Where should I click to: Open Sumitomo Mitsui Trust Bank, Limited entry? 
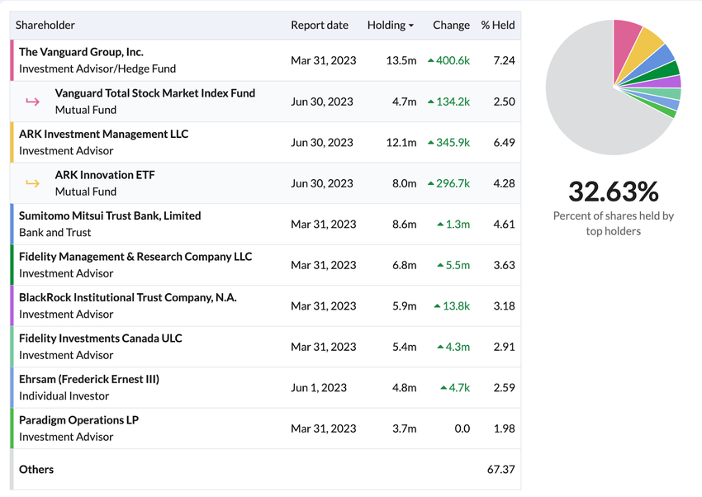(110, 215)
